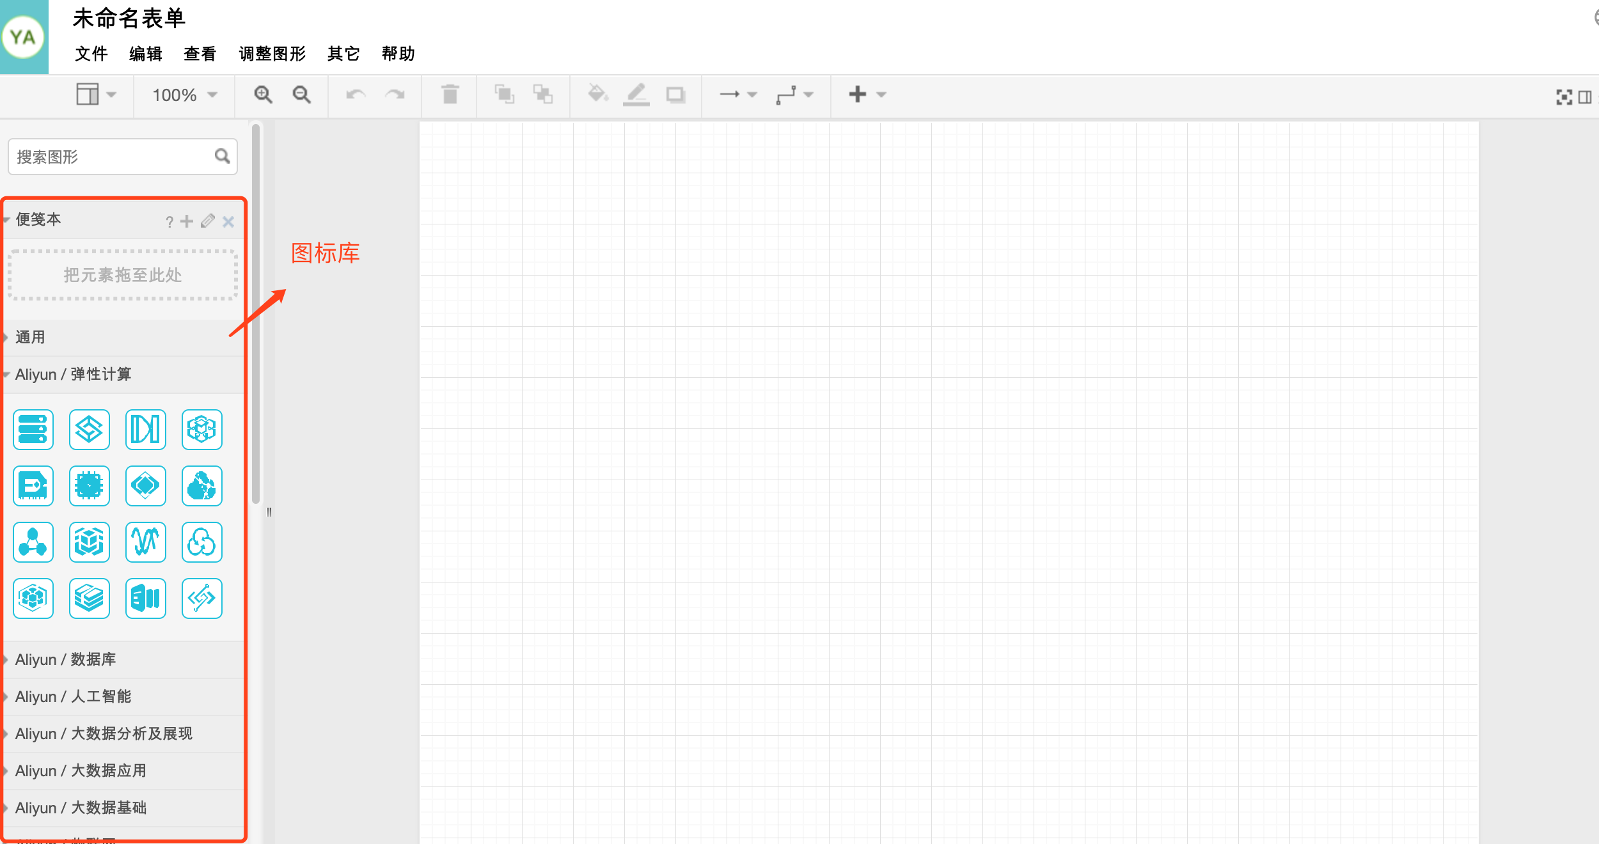
Task: Open the plus insert dropdown
Action: point(867,95)
